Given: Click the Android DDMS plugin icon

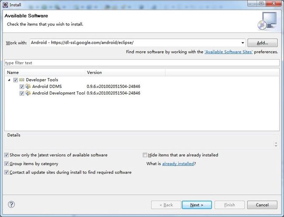Looking at the screenshot, I should (28, 86).
